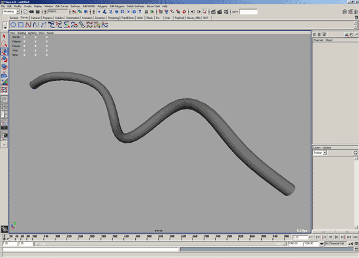The image size is (359, 258).
Task: Toggle select by hierarchy mode
Action: (74, 12)
